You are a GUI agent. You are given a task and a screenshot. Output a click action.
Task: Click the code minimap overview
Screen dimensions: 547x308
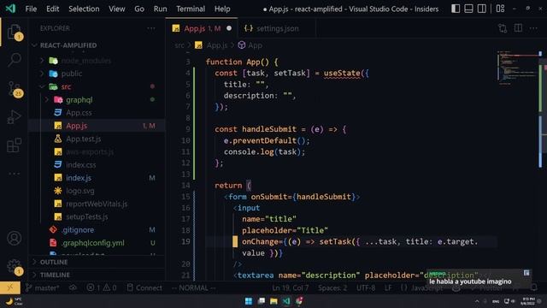pos(518,68)
